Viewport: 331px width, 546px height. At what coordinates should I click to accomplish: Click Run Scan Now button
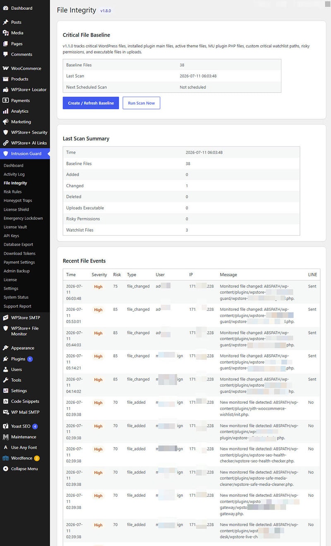pos(142,103)
